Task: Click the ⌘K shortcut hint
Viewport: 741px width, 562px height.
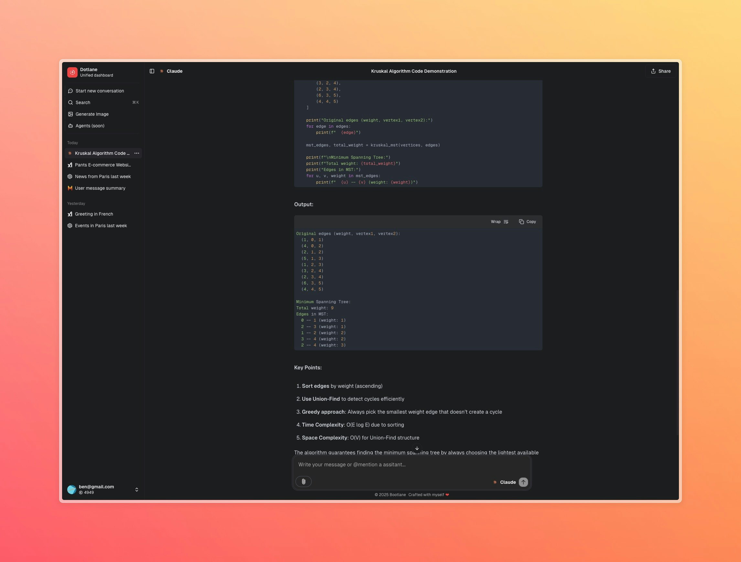Action: click(x=135, y=102)
